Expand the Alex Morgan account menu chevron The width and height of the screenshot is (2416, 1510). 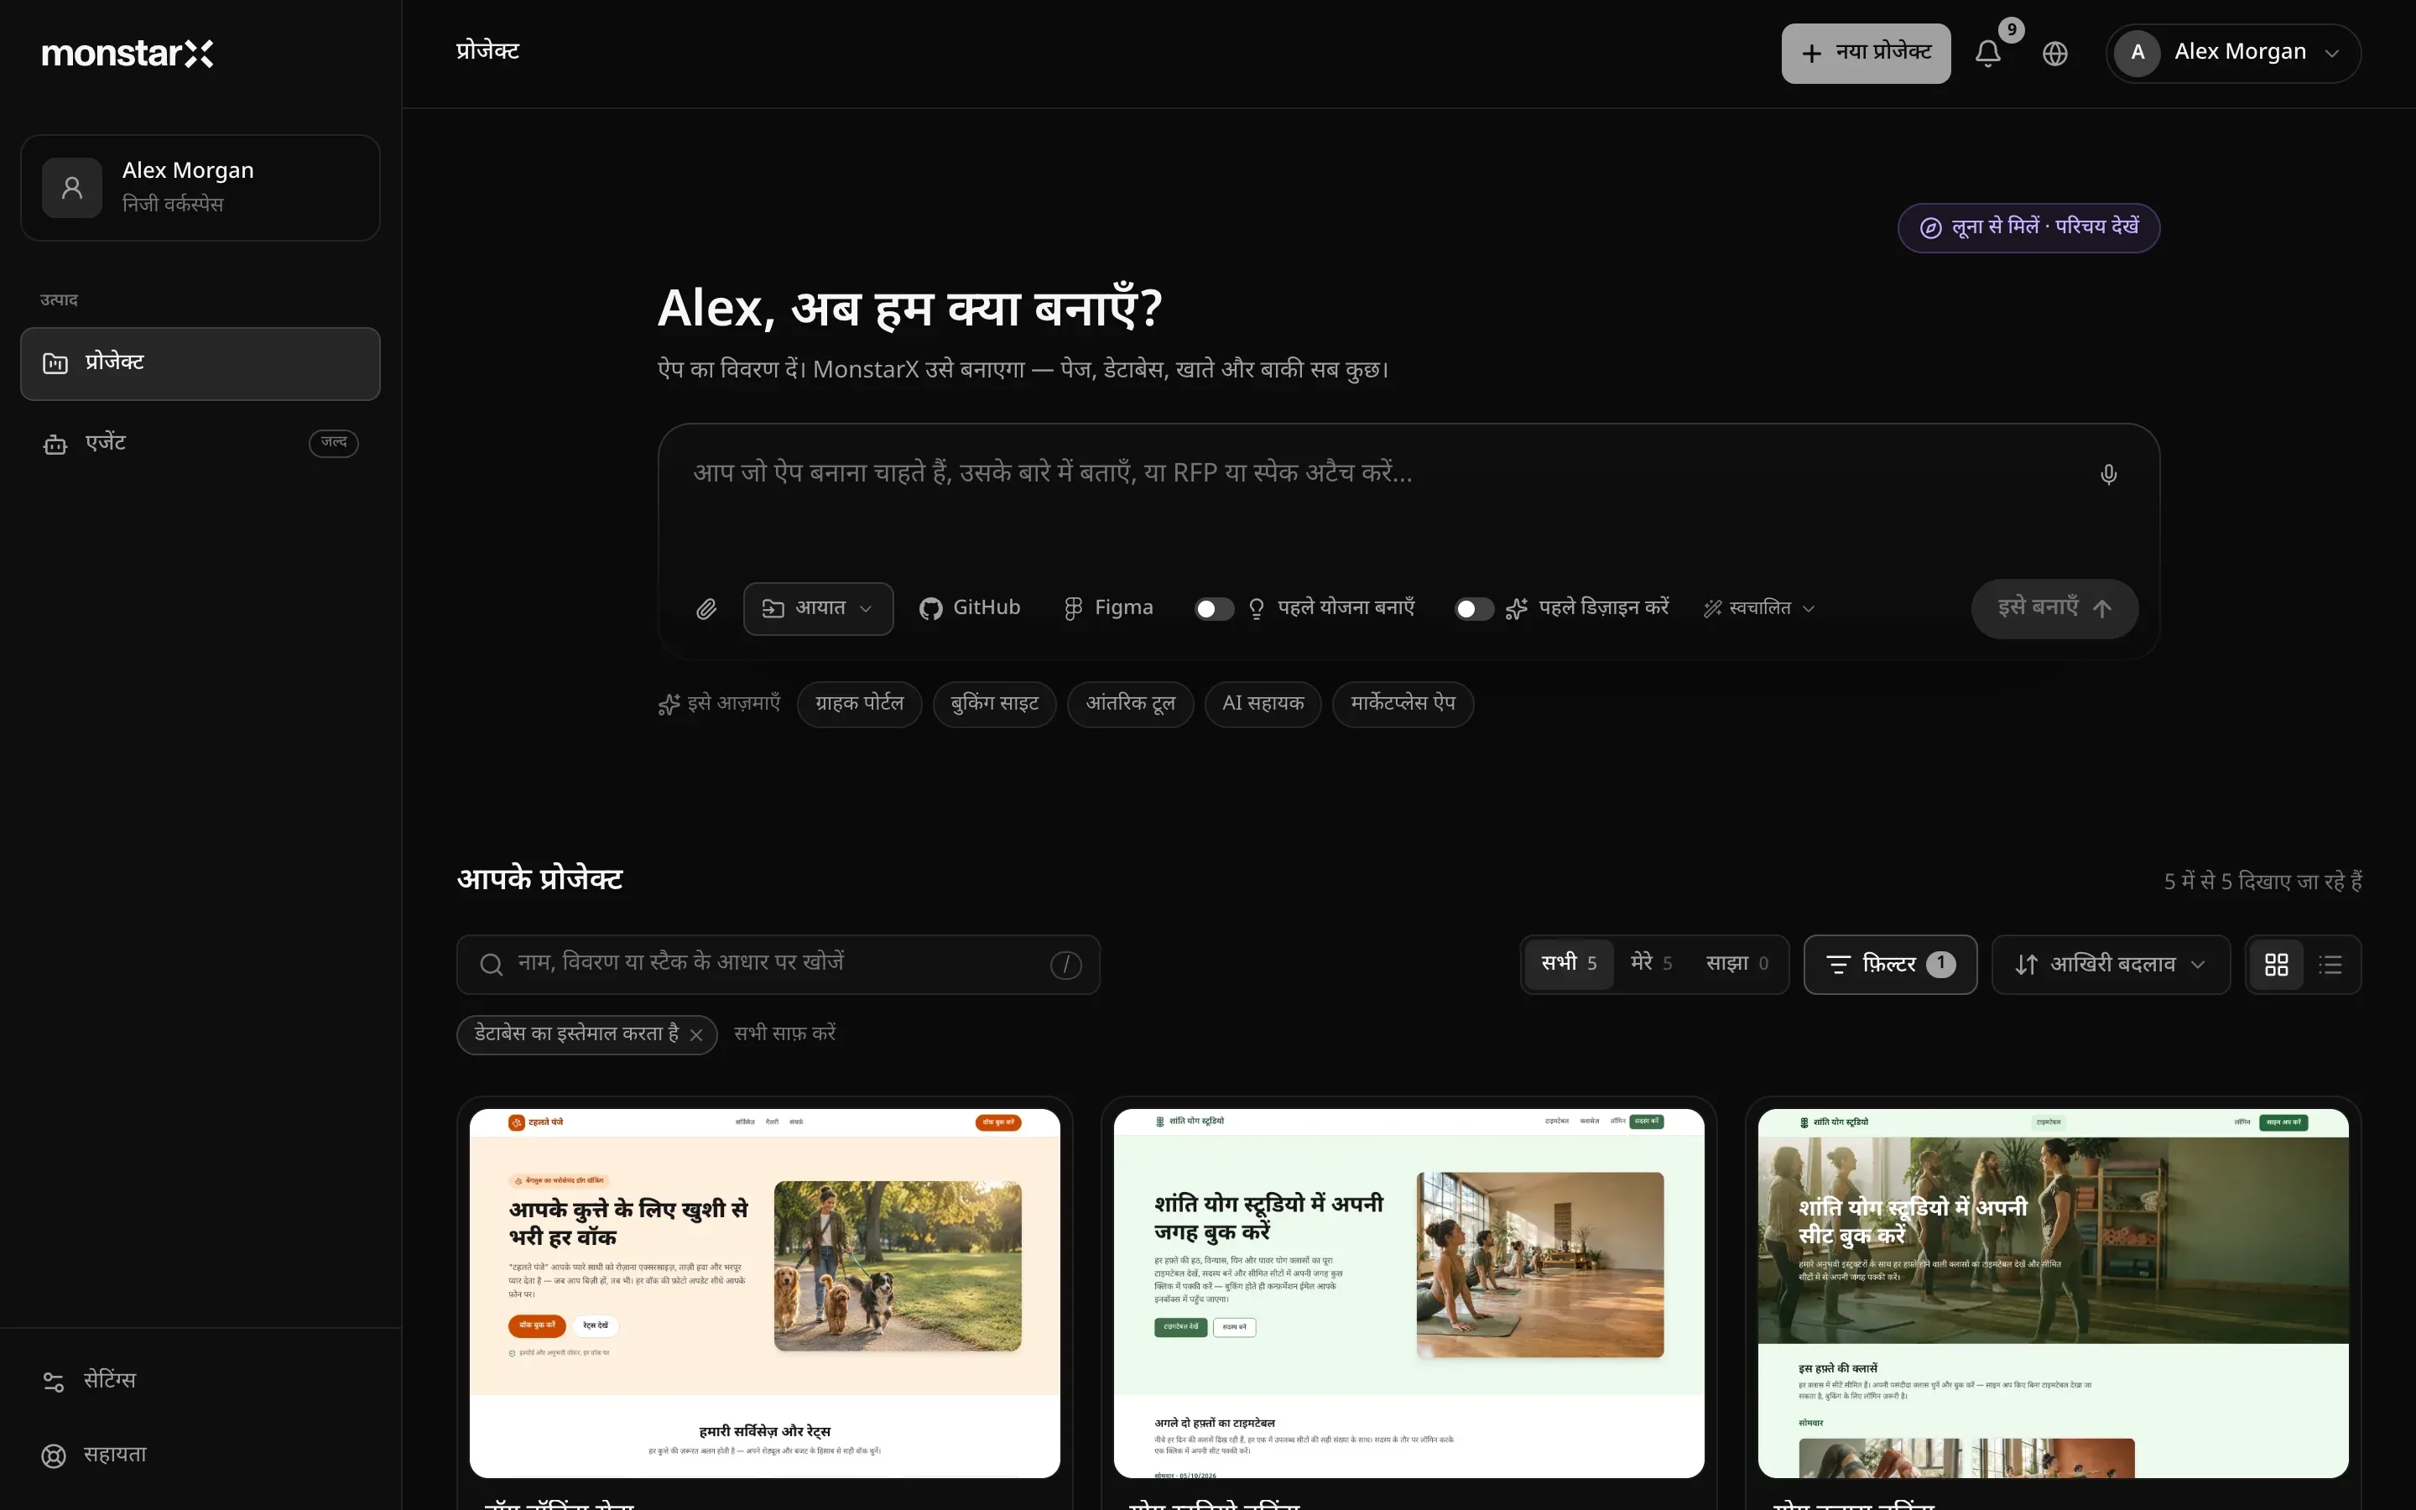tap(2332, 54)
